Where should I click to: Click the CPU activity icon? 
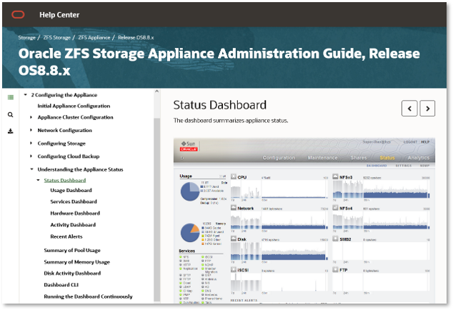(234, 177)
